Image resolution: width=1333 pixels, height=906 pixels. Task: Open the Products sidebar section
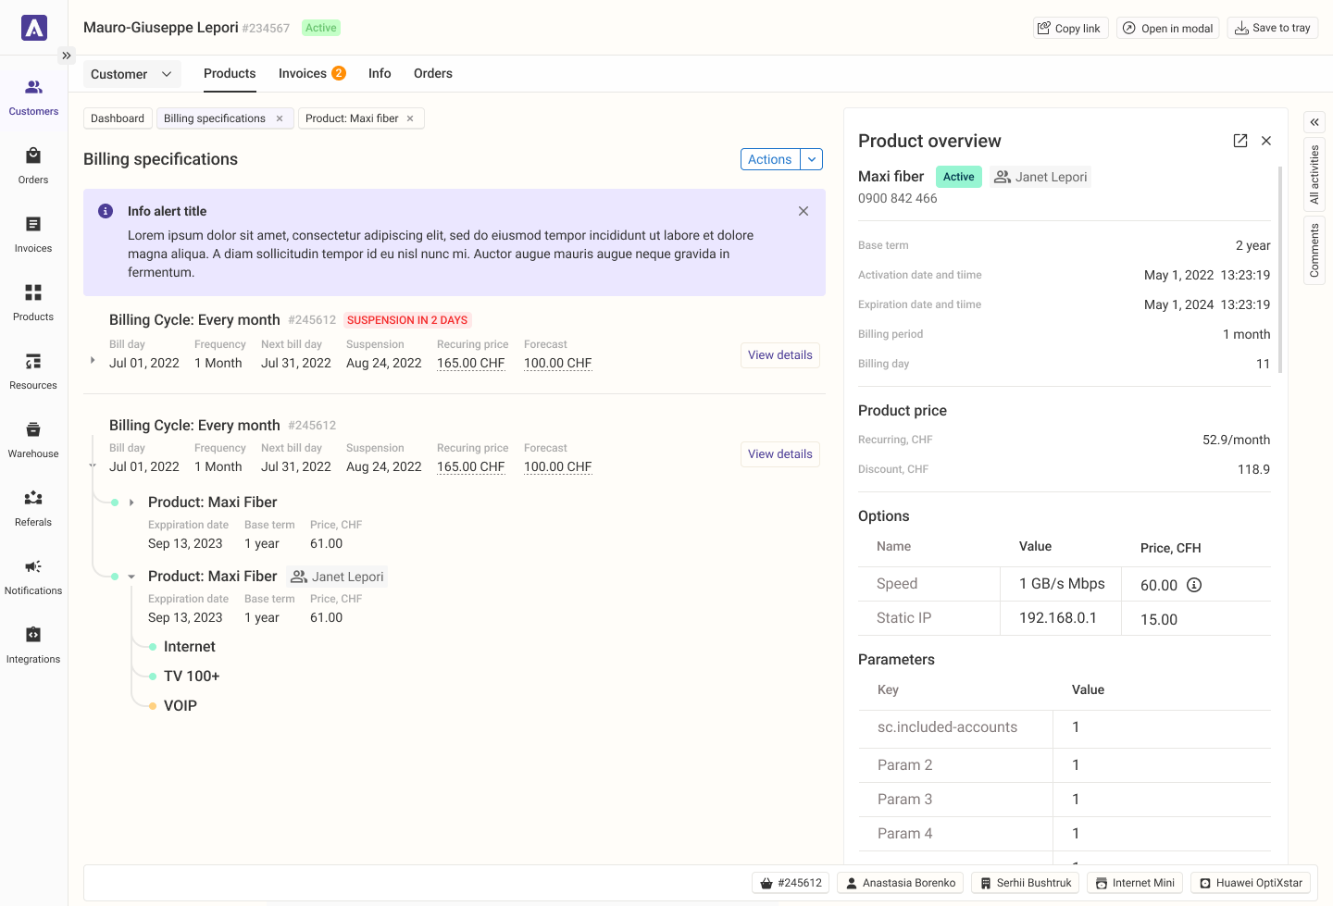[33, 303]
